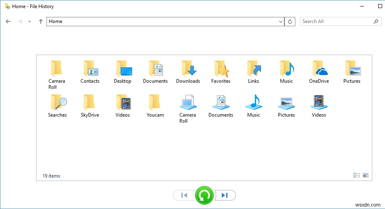Open the SkyDrive folder
Image resolution: width=385 pixels, height=209 pixels.
(x=90, y=106)
